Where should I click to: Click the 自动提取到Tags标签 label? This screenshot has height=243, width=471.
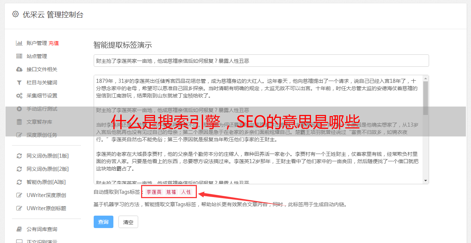click(x=117, y=192)
